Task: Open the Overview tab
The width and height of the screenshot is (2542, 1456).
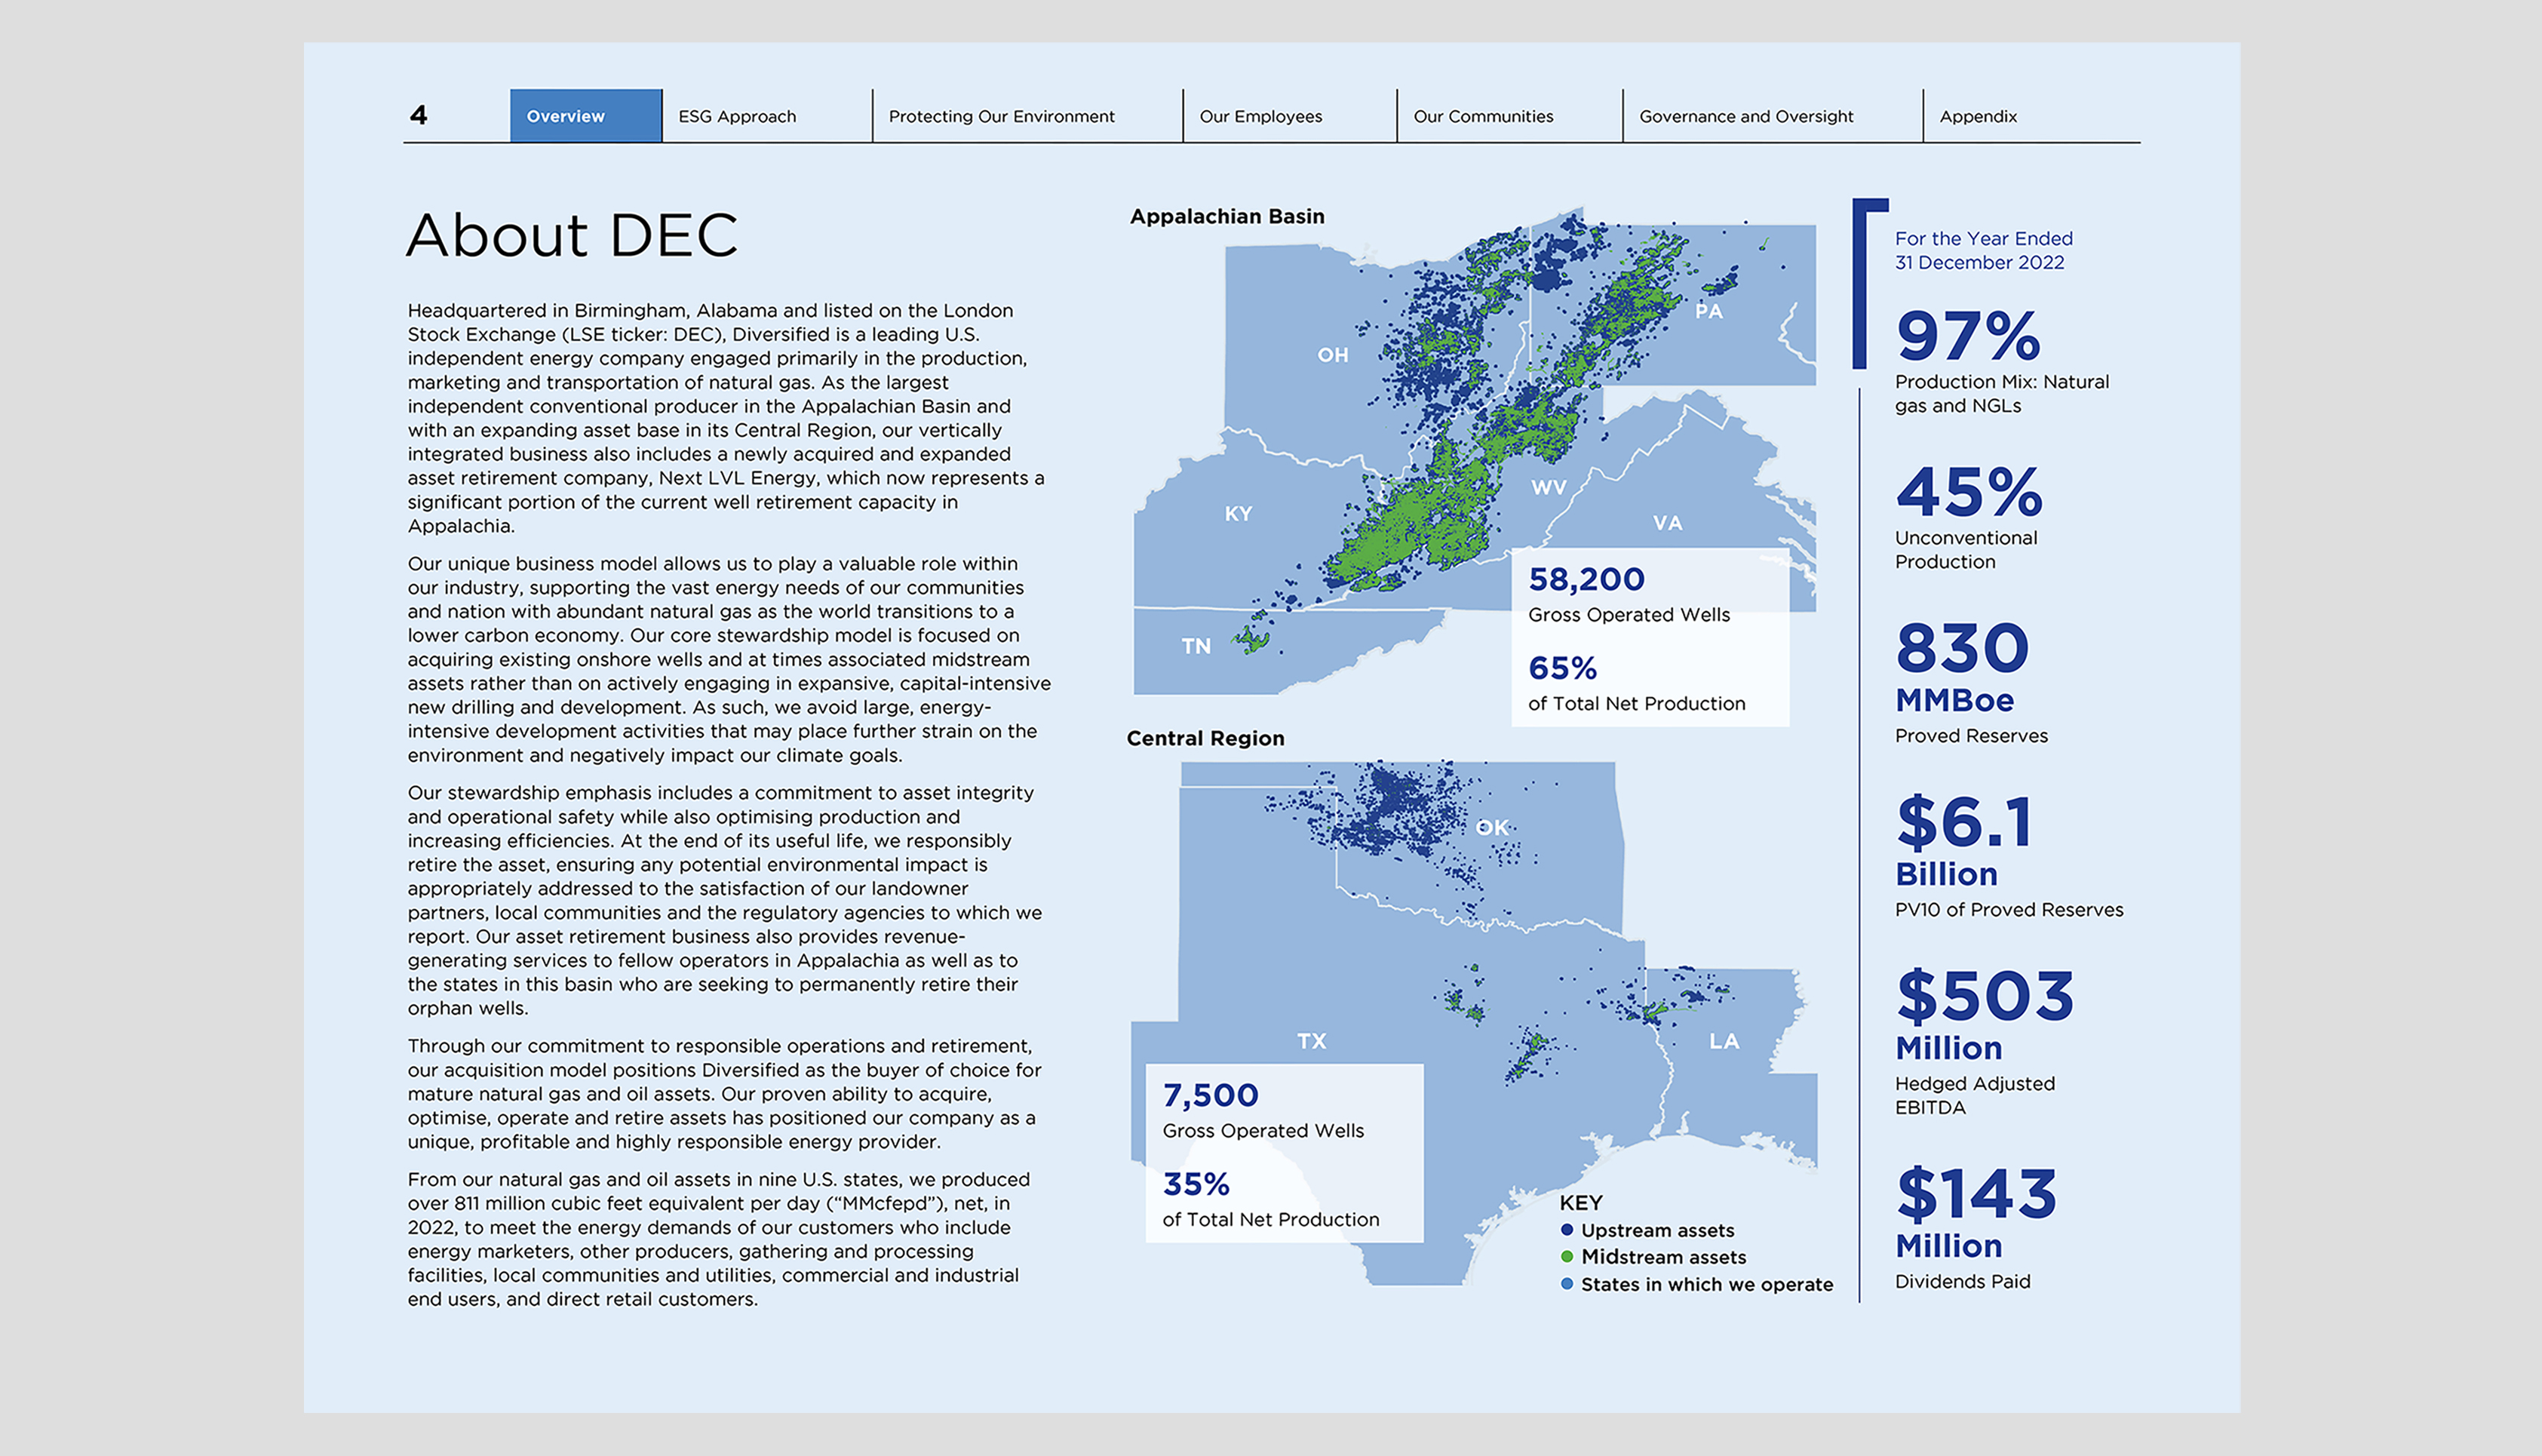Action: [x=586, y=116]
